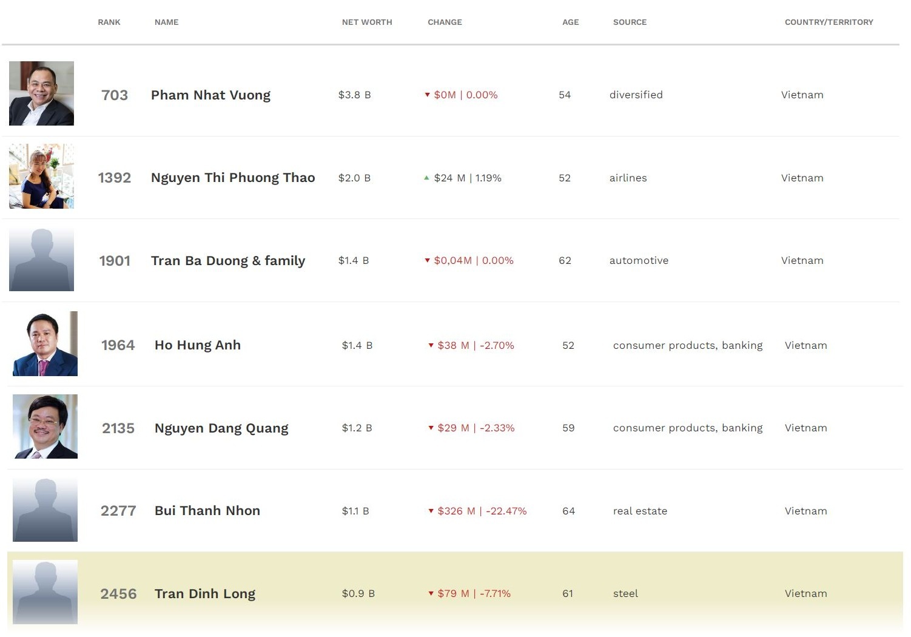Sort by the NET WORTH column header
Screen dimensions: 911x637
click(367, 22)
